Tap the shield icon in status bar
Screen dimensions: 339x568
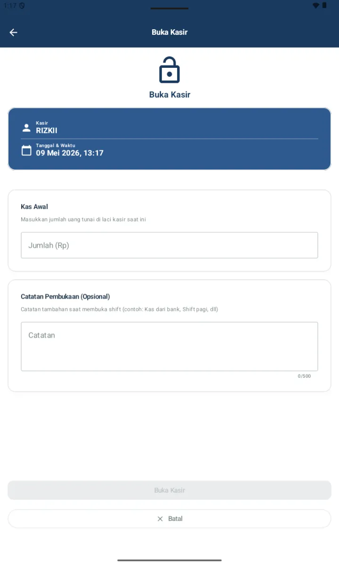click(x=22, y=6)
